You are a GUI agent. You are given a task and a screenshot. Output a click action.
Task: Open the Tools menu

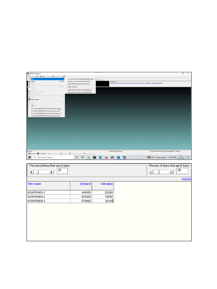coord(53,76)
